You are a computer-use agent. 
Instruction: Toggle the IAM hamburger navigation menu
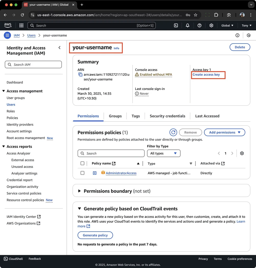pos(7,35)
